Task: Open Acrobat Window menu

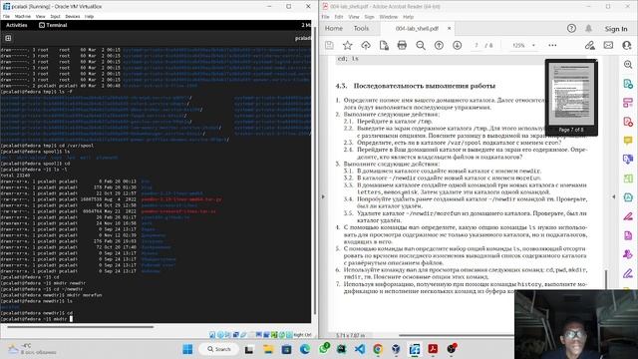Action: (388, 17)
